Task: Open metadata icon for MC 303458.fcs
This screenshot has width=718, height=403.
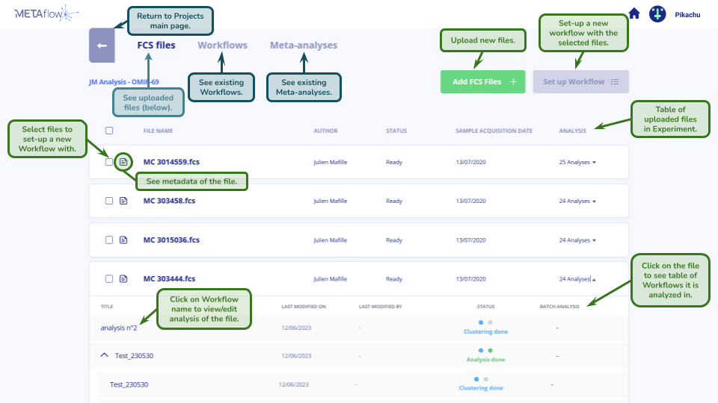Action: [x=123, y=201]
